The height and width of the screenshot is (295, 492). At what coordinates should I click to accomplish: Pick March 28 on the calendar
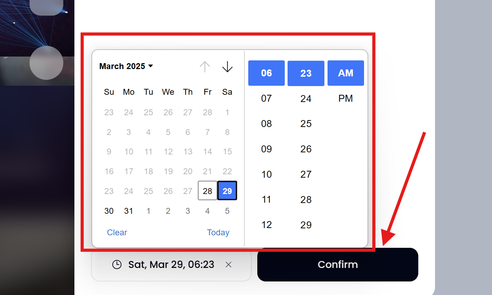click(208, 191)
